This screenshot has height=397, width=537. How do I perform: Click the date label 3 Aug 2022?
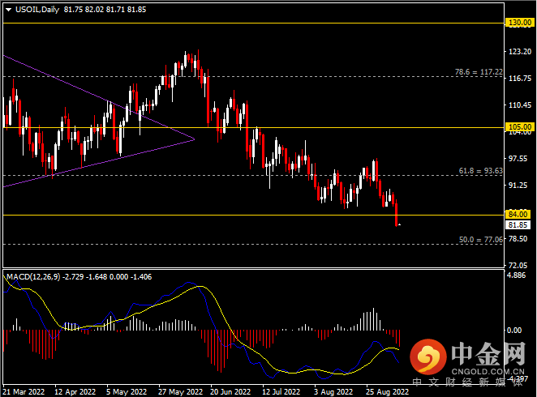coord(333,392)
